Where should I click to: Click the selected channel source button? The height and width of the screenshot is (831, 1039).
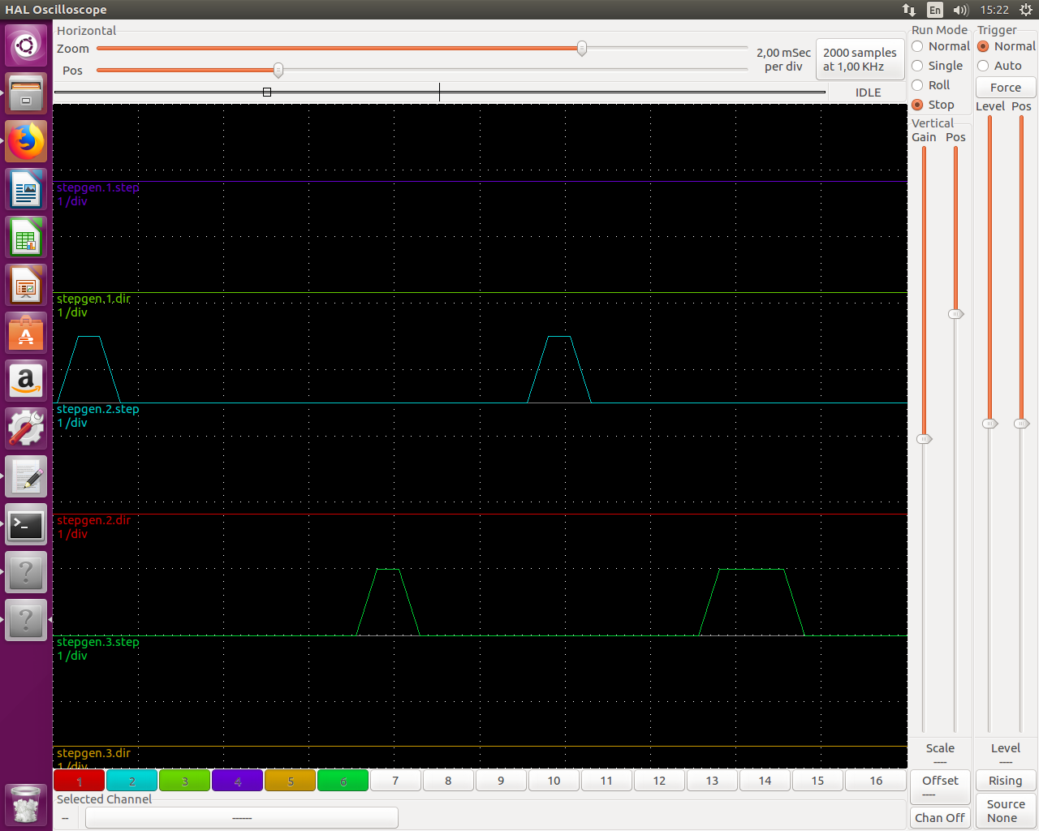(x=242, y=818)
